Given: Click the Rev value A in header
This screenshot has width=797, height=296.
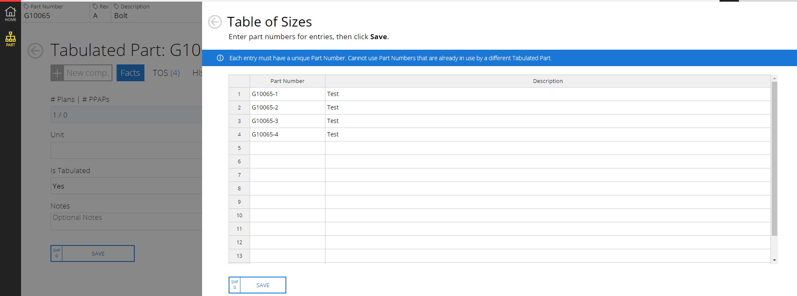Looking at the screenshot, I should pos(96,16).
